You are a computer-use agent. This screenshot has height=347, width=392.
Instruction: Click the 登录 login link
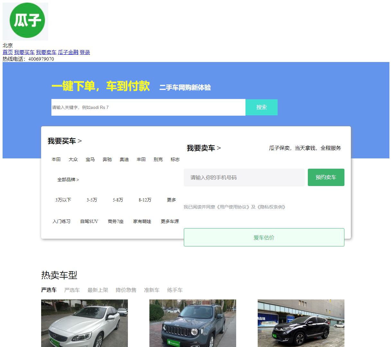click(85, 52)
